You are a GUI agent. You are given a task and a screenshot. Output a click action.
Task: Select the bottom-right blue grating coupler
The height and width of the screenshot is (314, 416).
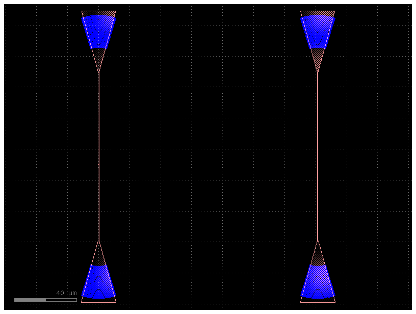coord(318,282)
